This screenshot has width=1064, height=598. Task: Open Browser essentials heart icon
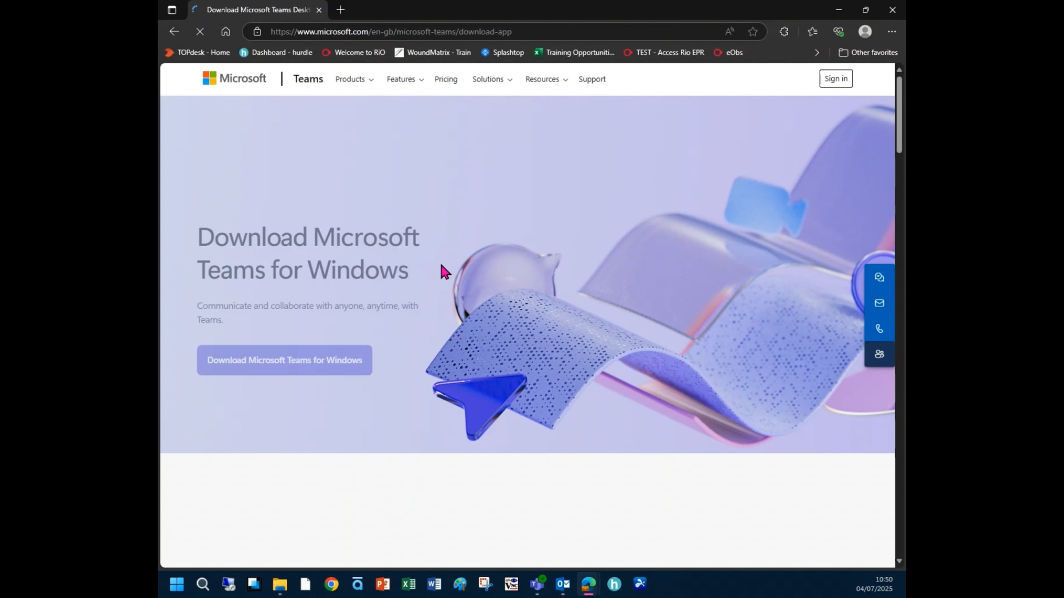click(838, 31)
